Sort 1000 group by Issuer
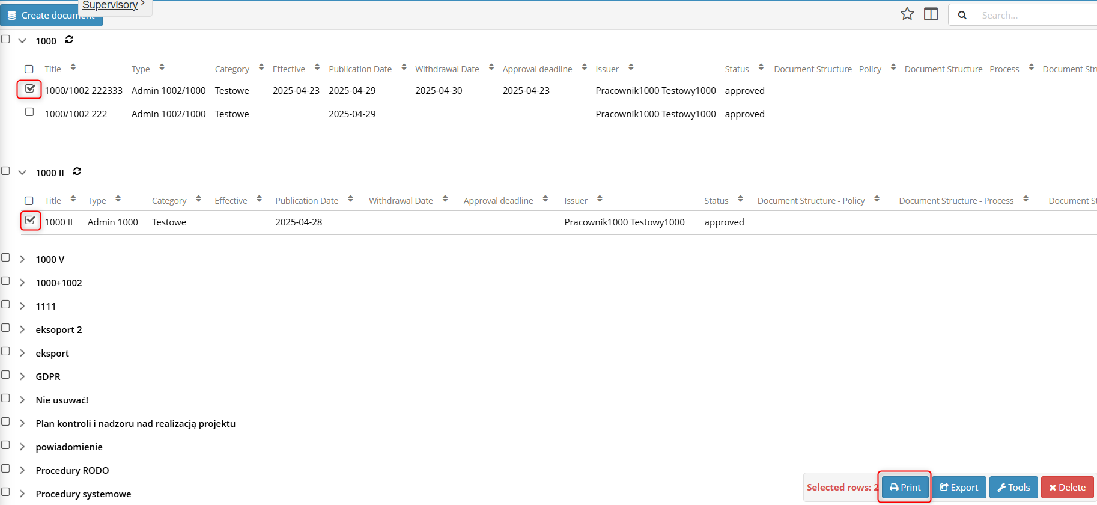Viewport: 1097px width, 505px height. point(631,67)
